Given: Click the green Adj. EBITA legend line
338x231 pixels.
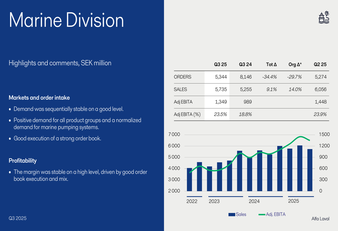Looking at the screenshot, I should click(262, 214).
